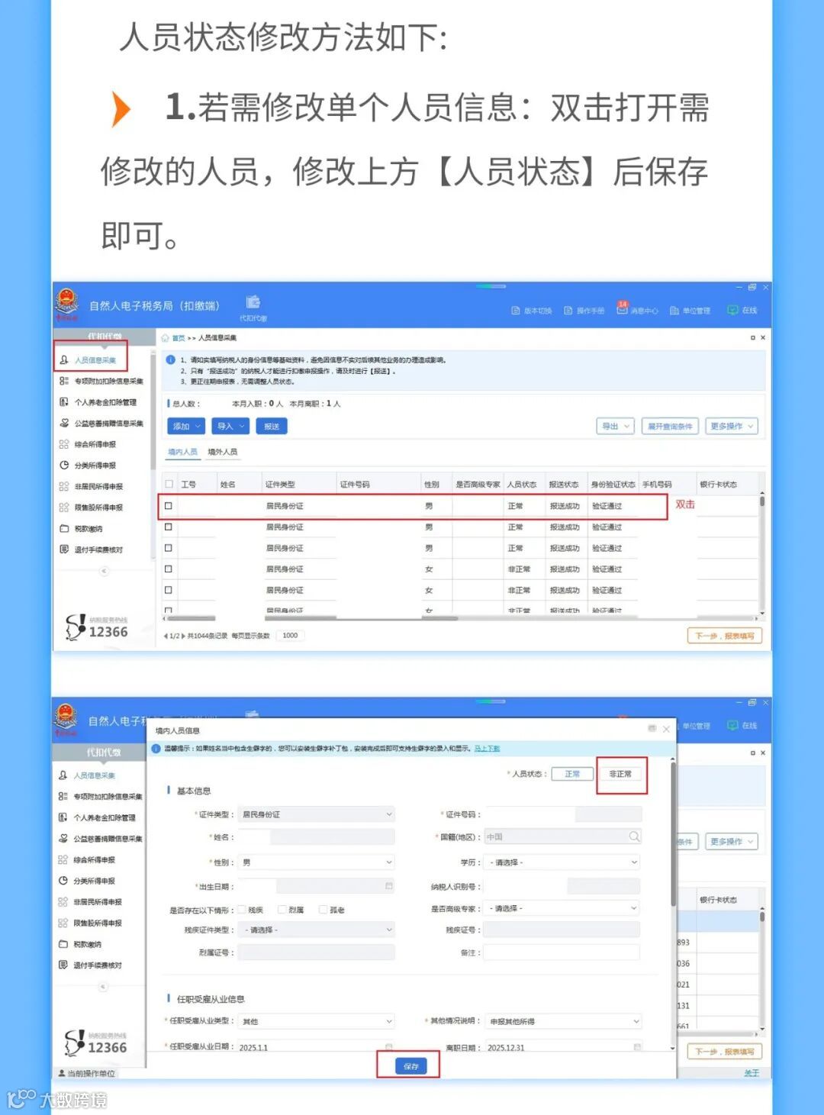Open 退付手续费核对 in sidebar
Image resolution: width=824 pixels, height=1115 pixels.
[95, 549]
